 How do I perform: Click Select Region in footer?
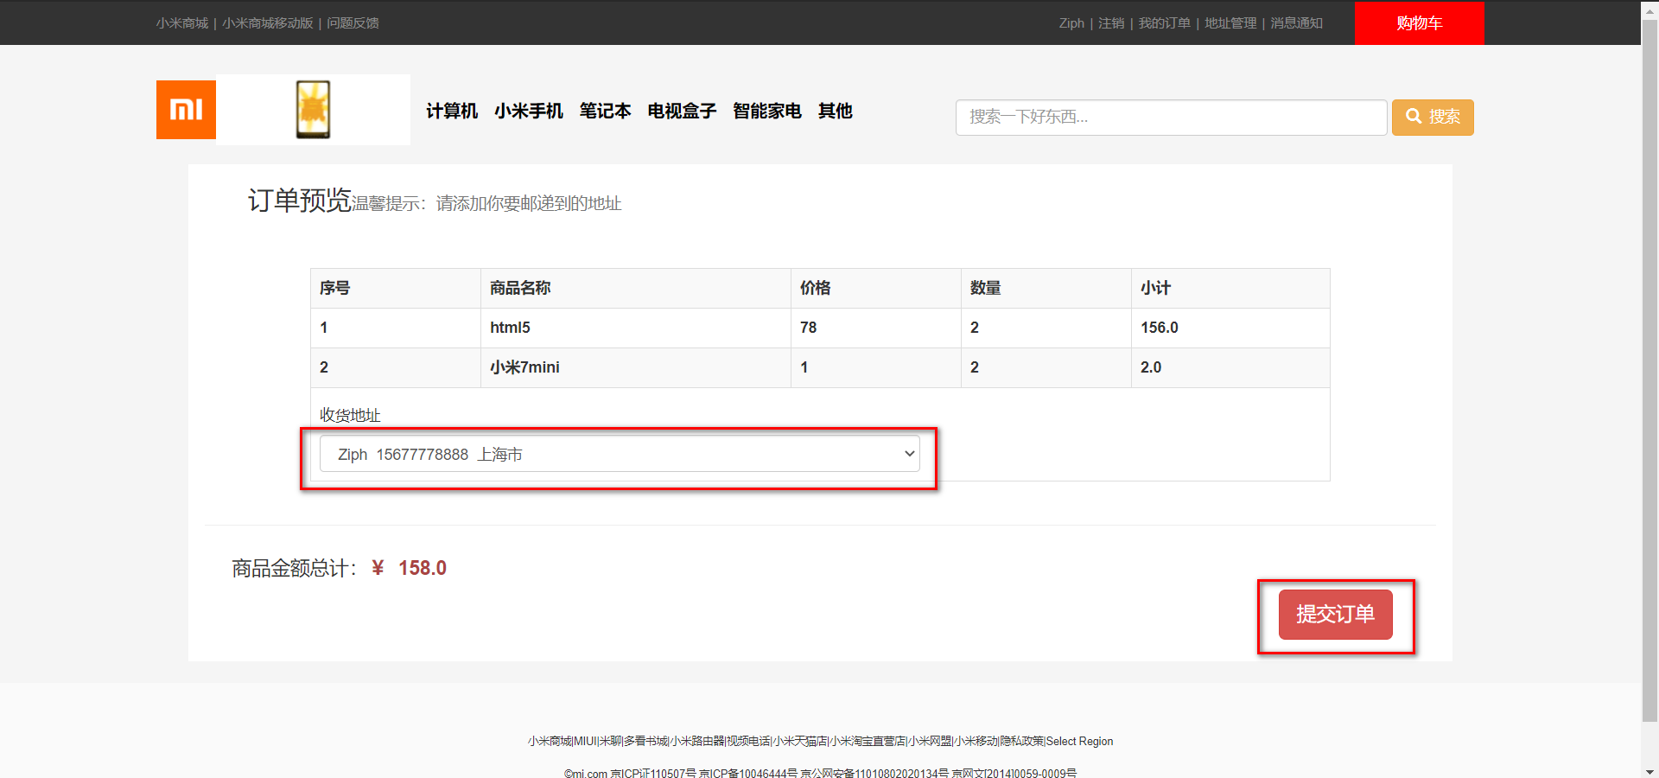(1079, 742)
